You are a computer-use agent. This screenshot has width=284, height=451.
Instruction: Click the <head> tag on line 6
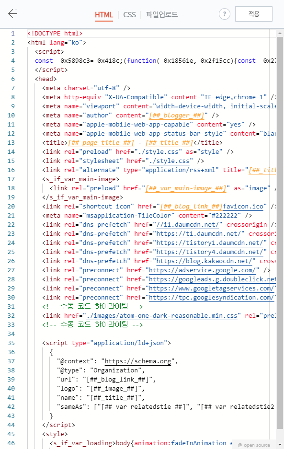tap(45, 79)
